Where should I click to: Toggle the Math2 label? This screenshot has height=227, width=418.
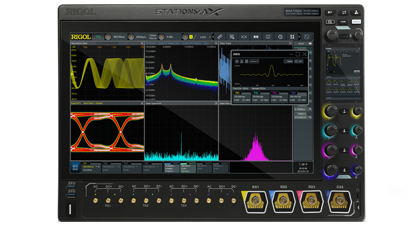192,163
